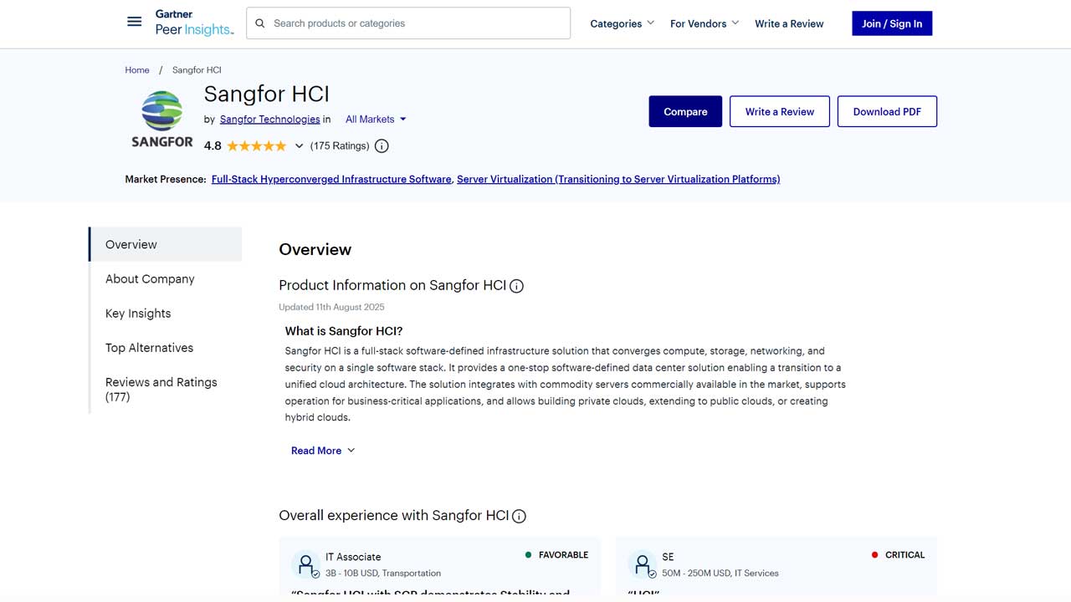Viewport: 1071px width, 602px height.
Task: Open the All Markets dropdown
Action: coord(376,120)
